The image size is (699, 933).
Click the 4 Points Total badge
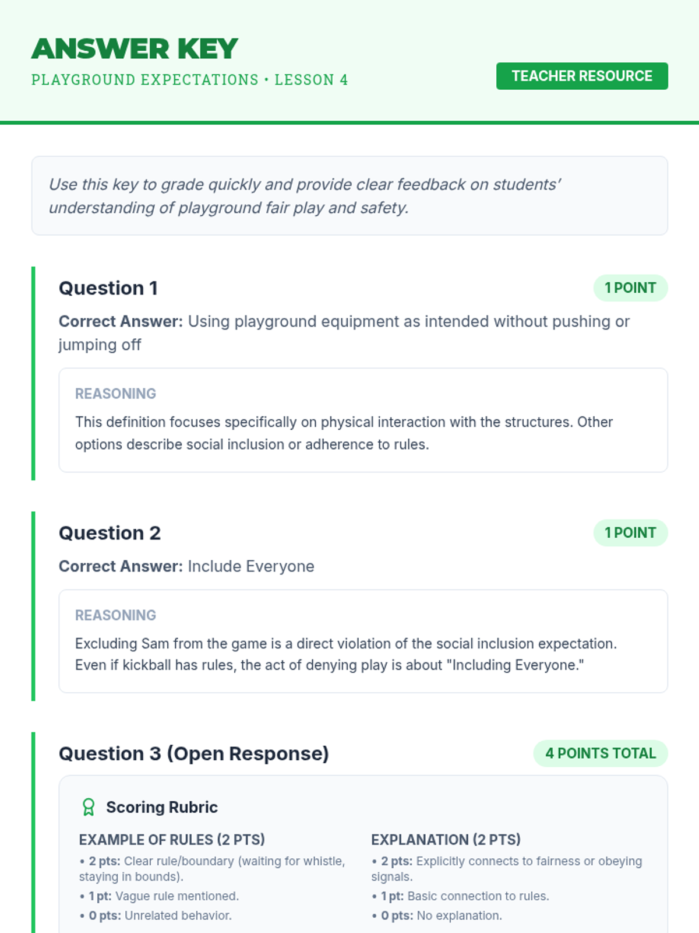click(x=600, y=753)
